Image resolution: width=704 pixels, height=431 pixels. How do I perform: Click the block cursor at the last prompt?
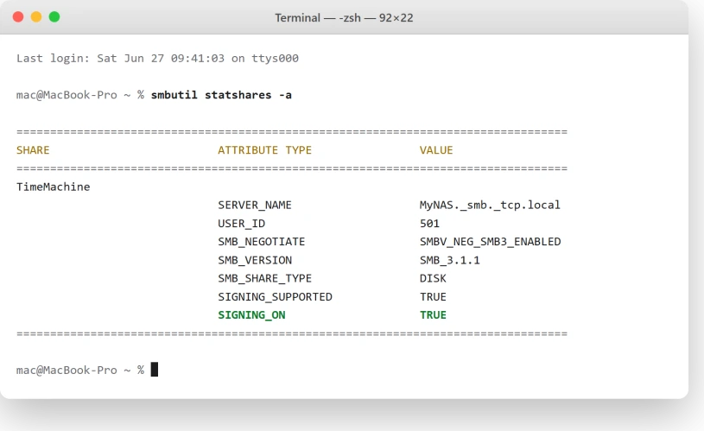155,370
